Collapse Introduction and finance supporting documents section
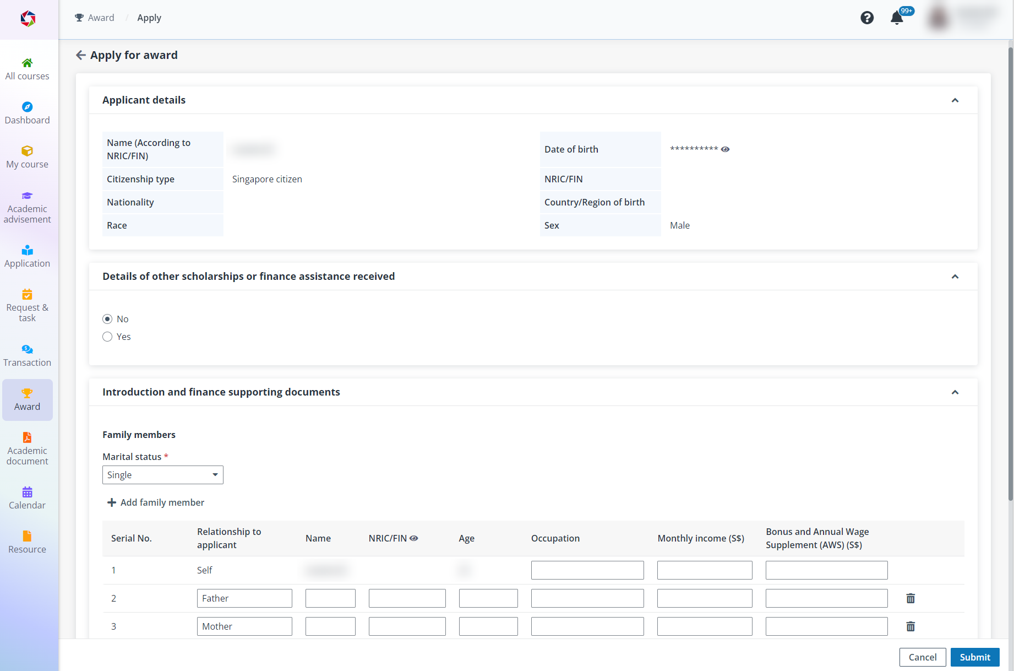Viewport: 1014px width, 671px height. coord(955,392)
